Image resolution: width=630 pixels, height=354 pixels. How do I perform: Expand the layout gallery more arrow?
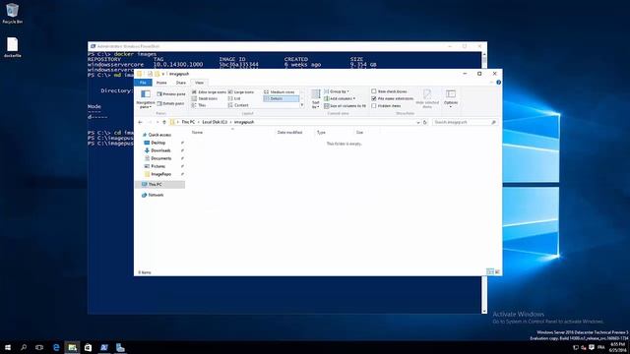pyautogui.click(x=302, y=105)
